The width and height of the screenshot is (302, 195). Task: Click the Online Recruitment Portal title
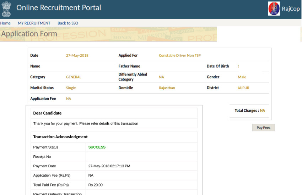[59, 8]
